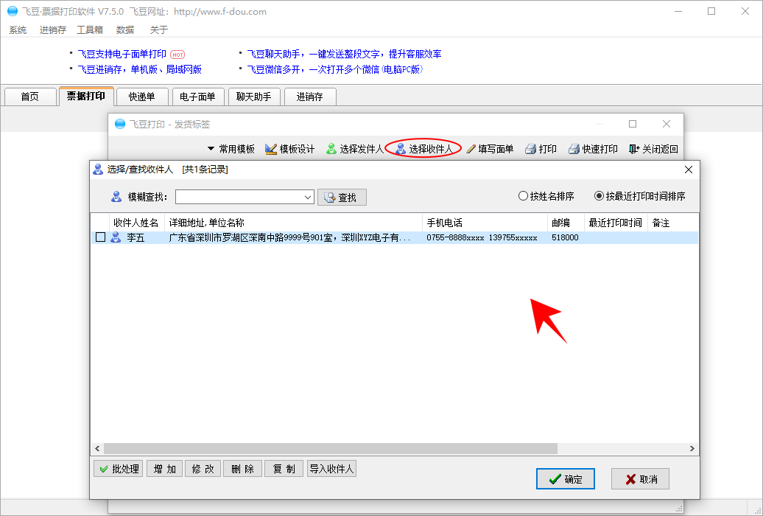Select sort by recent print time option
The width and height of the screenshot is (763, 516).
point(599,196)
